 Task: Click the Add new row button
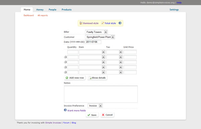pos(75,78)
